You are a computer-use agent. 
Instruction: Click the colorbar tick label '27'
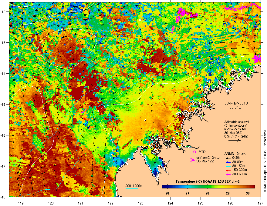click(x=187, y=193)
